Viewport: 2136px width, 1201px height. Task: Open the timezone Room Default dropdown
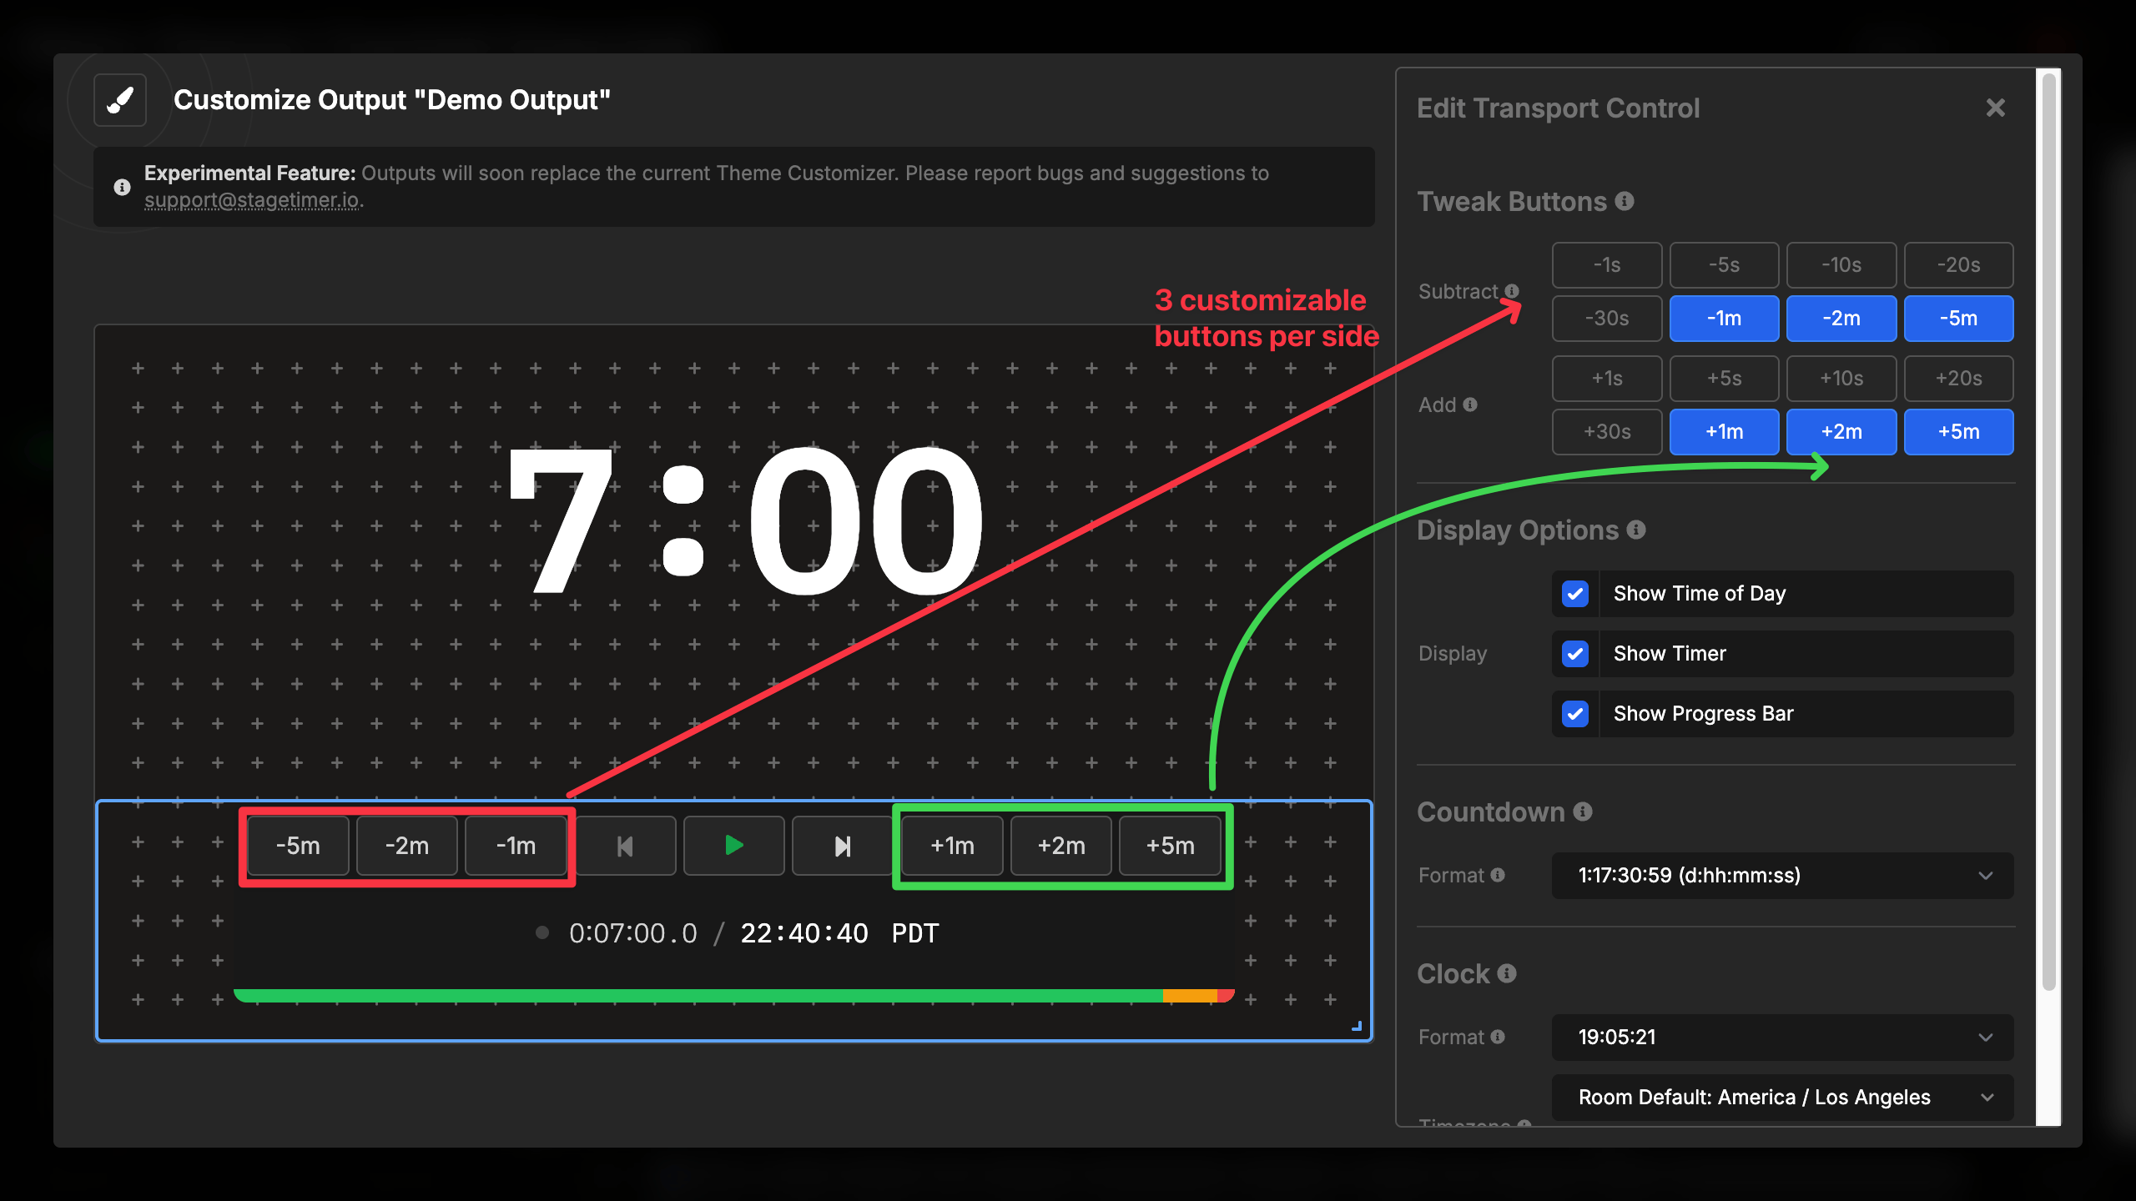1781,1097
